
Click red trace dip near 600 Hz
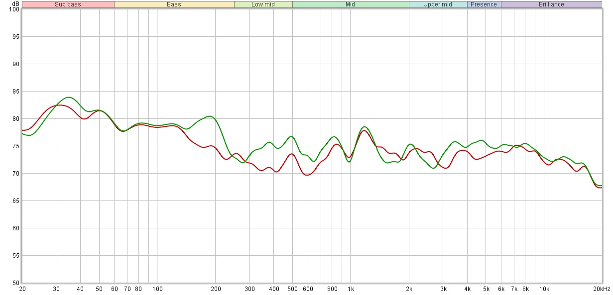pyautogui.click(x=307, y=175)
